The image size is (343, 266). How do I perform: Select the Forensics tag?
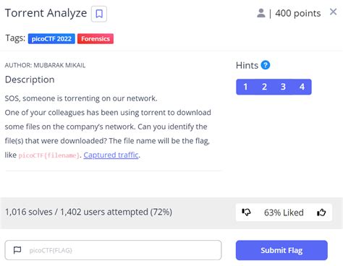coord(96,39)
